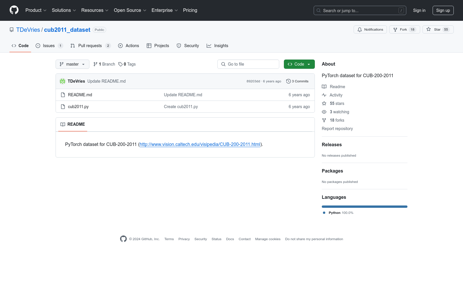463x289 pixels.
Task: Expand the Open Source menu
Action: (x=130, y=10)
